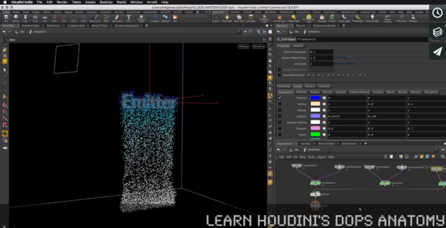Select the Box shelf tool
Viewport: 446px width, 228px height.
6,18
